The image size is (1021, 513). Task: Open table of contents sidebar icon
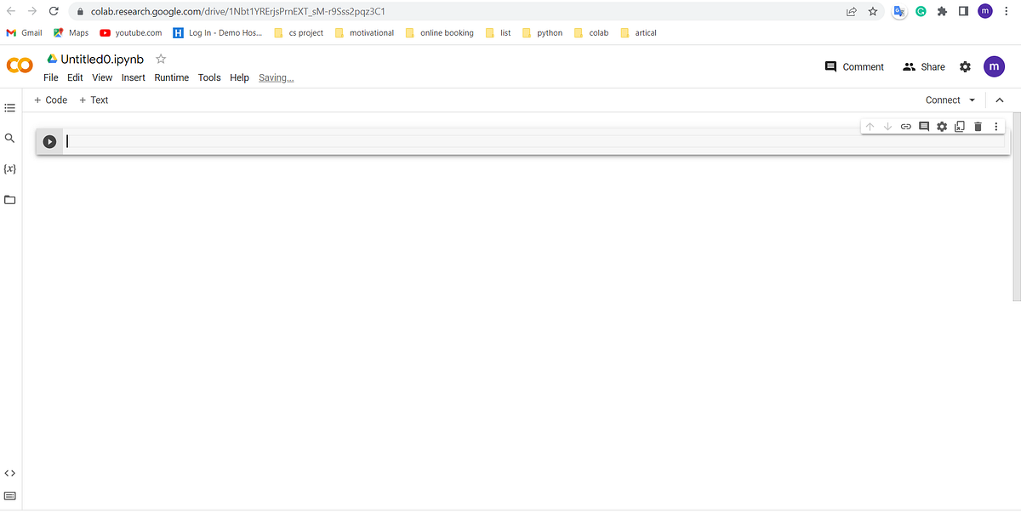(10, 108)
